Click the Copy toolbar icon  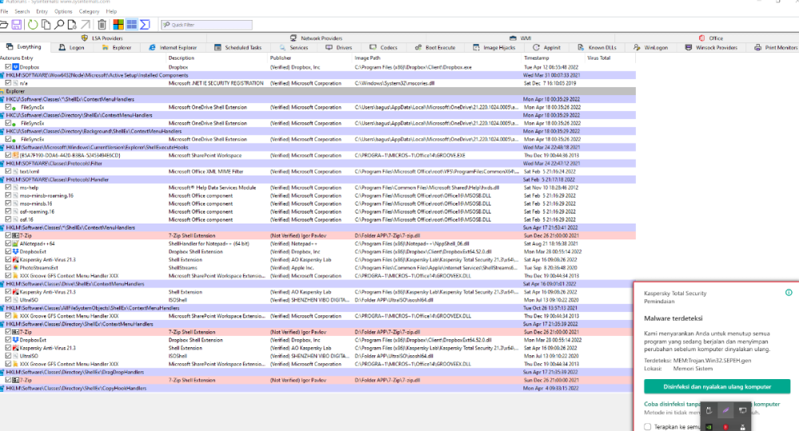tap(46, 25)
